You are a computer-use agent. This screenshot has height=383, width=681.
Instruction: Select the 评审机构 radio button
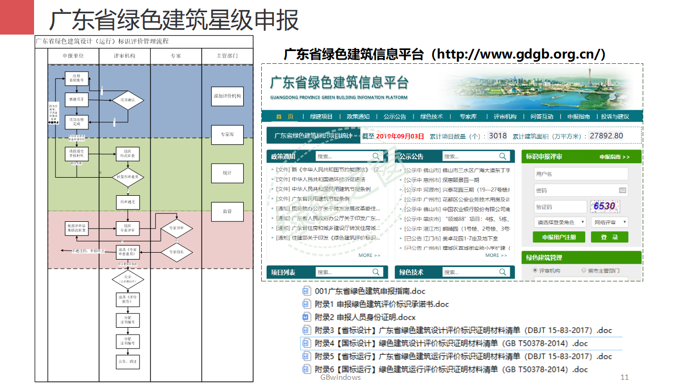[534, 270]
